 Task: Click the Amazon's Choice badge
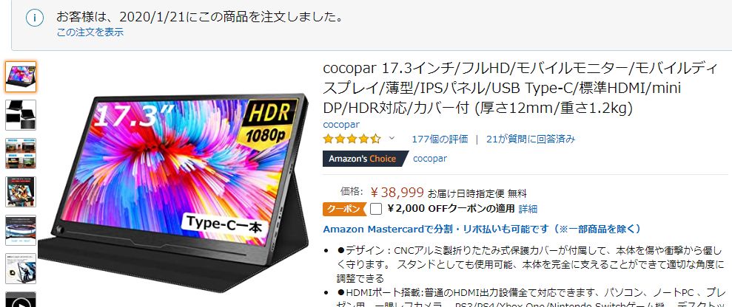(x=365, y=159)
